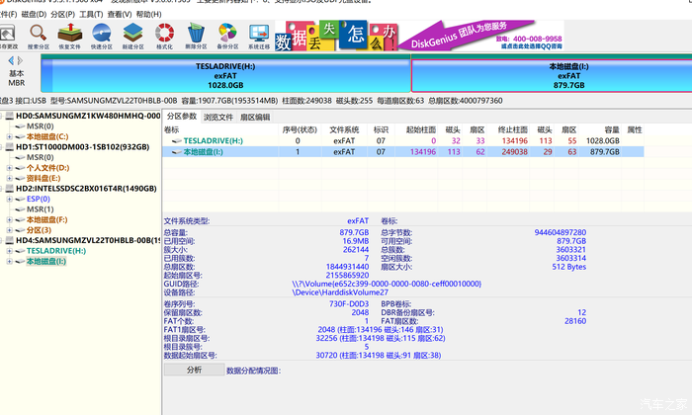Click the System Migration (系统迁移) icon
Image resolution: width=692 pixels, height=415 pixels.
pyautogui.click(x=259, y=38)
